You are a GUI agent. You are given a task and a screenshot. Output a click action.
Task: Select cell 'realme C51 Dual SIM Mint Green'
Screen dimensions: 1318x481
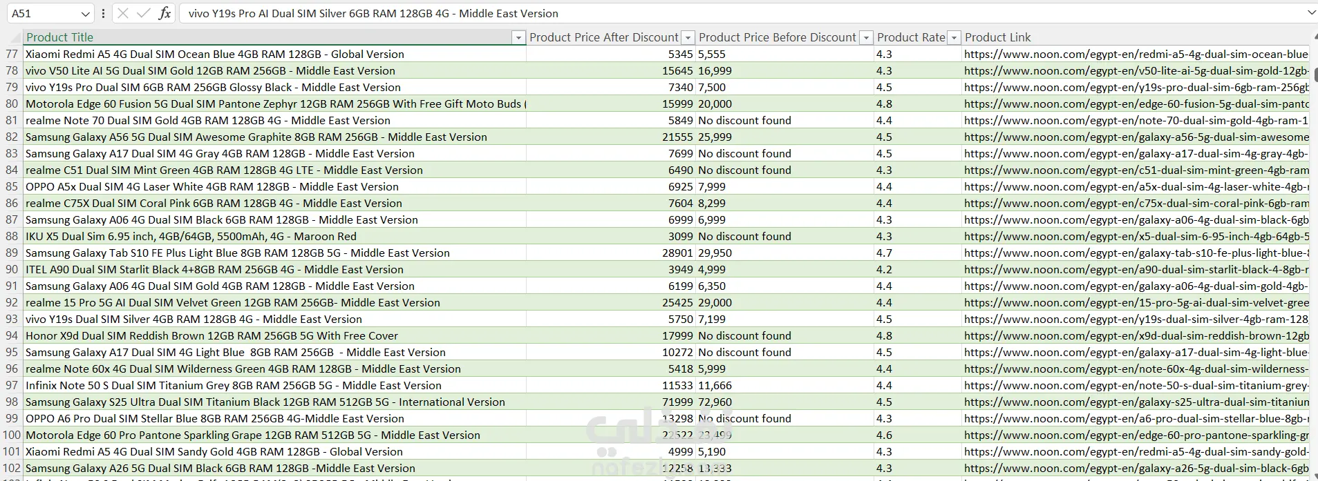pos(275,170)
